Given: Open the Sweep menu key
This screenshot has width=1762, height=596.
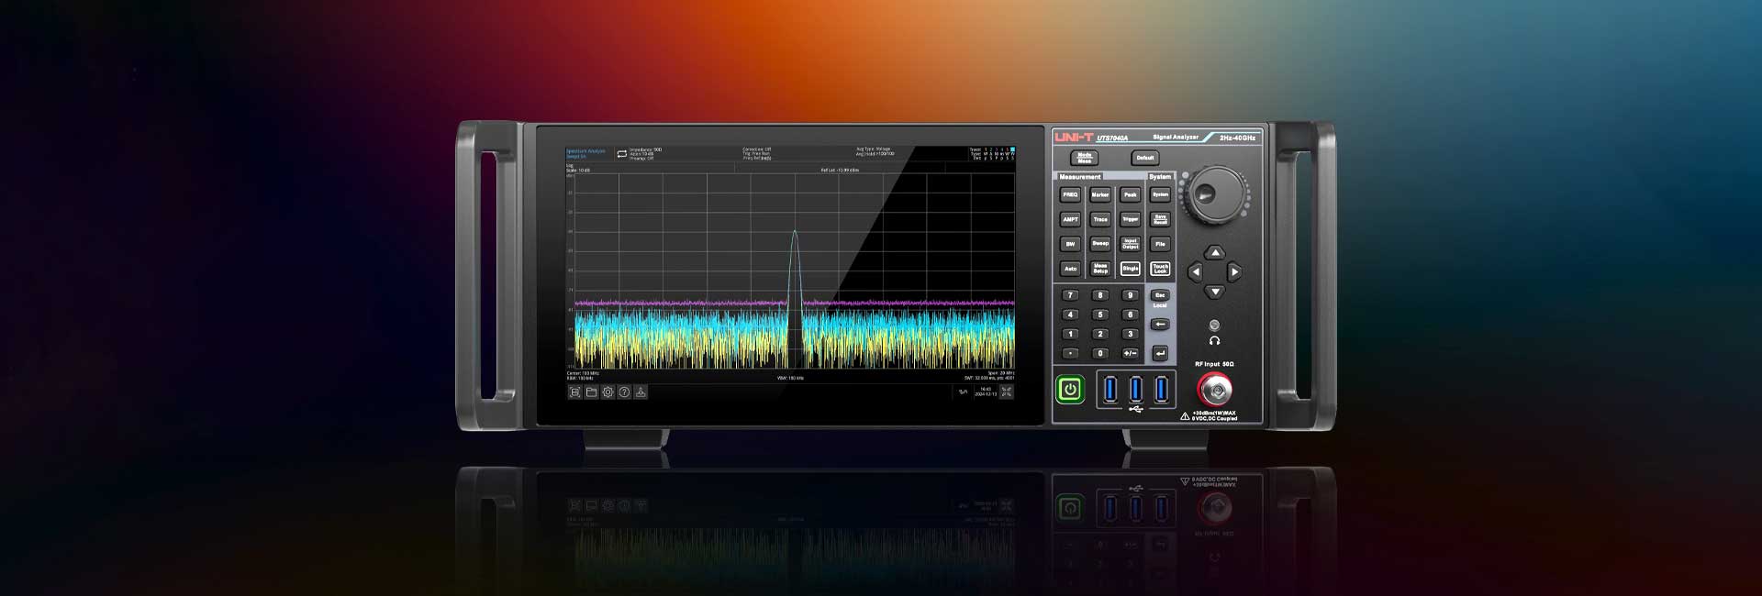Looking at the screenshot, I should coord(1100,244).
